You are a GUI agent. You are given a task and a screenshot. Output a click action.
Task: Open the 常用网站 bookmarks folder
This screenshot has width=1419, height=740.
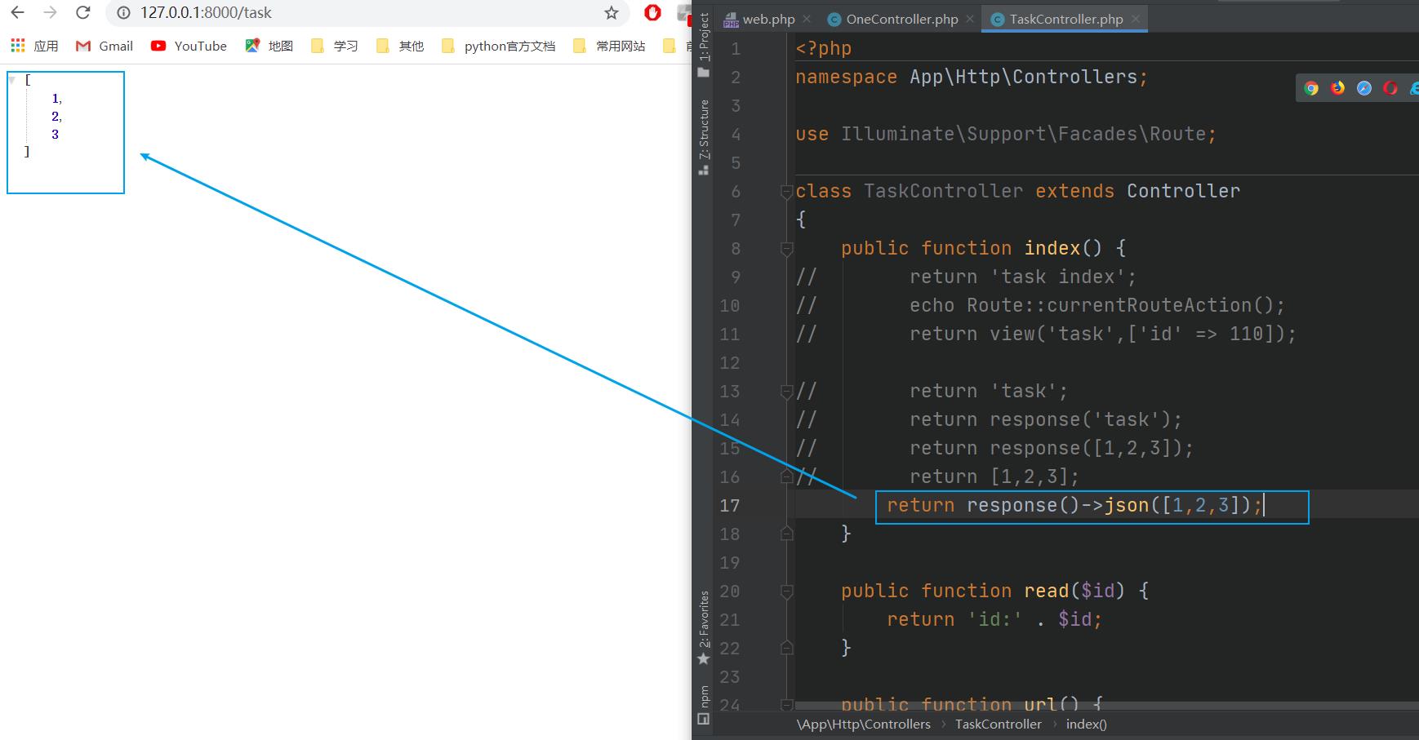(609, 46)
